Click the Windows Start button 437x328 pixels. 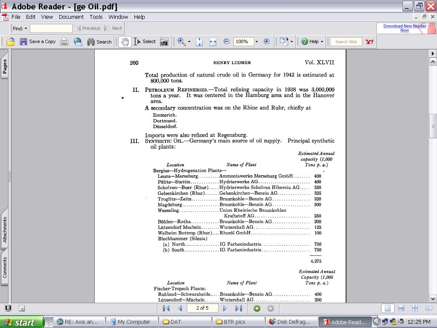pos(22,322)
